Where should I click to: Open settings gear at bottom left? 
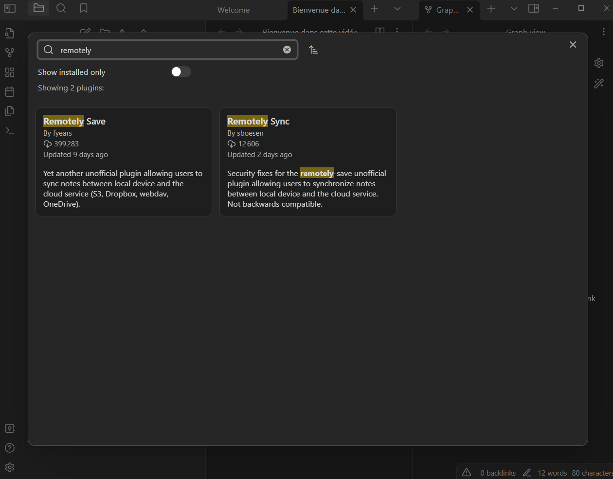(10, 467)
